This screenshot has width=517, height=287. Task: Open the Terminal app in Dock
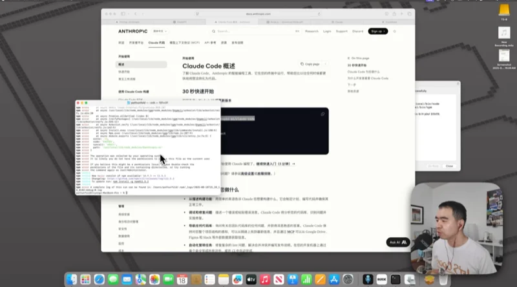click(x=396, y=280)
